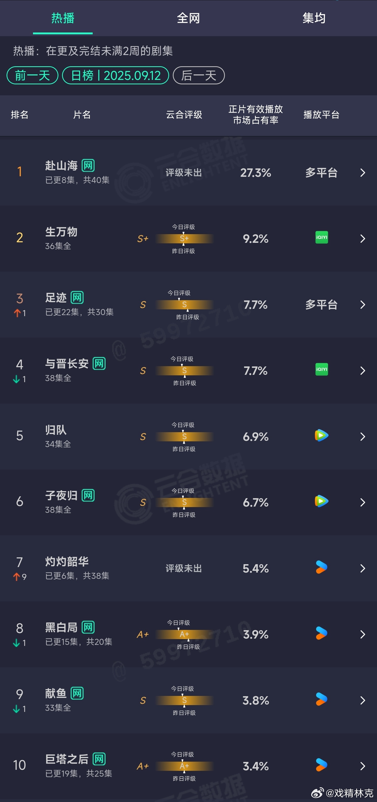The width and height of the screenshot is (377, 802).
Task: Click the 网 badge beside 足迹
Action: (77, 298)
